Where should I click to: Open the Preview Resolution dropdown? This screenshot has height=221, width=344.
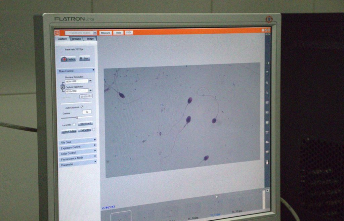90,81
